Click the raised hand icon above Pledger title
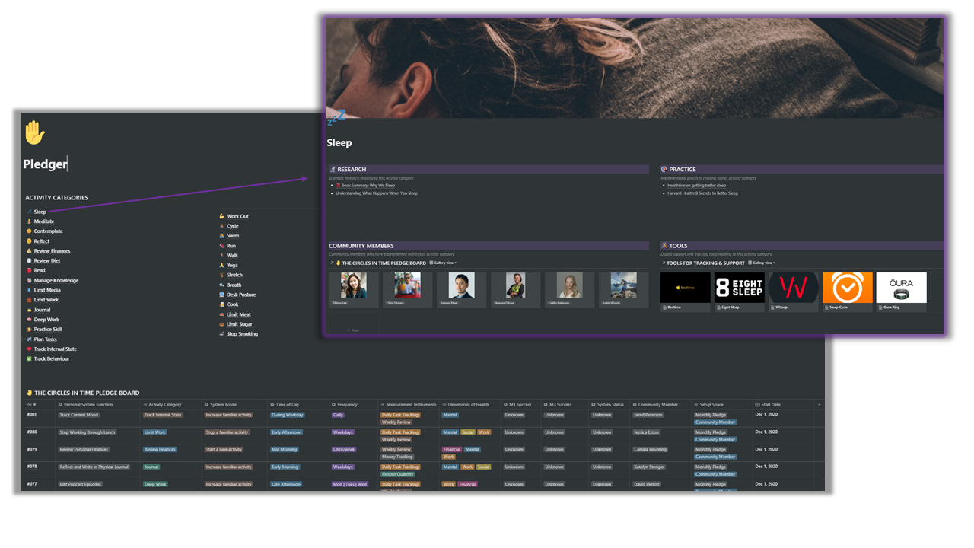 tap(33, 132)
